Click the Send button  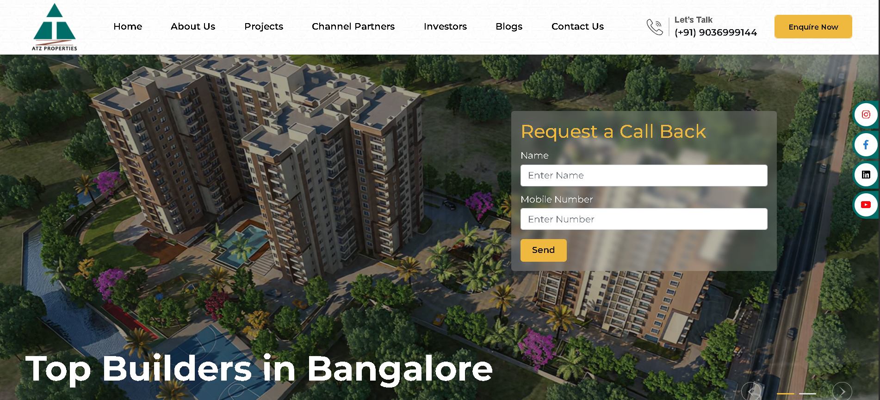click(x=543, y=250)
